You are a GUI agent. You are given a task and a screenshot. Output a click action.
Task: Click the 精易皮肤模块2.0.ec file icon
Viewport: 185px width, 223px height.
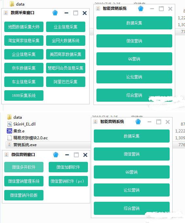pyautogui.click(x=9, y=138)
